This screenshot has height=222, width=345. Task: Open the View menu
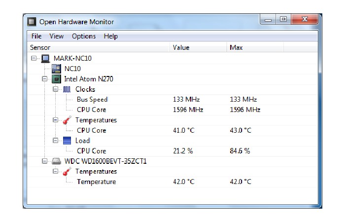click(56, 36)
